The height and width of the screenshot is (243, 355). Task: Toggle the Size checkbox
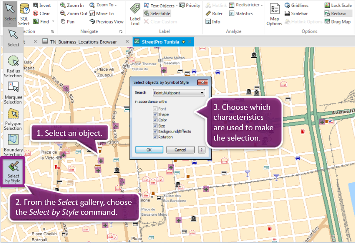point(155,126)
